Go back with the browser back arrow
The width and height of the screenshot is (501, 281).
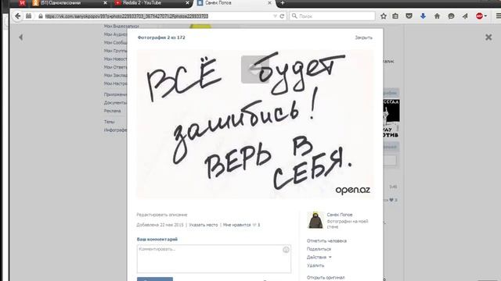[18, 16]
